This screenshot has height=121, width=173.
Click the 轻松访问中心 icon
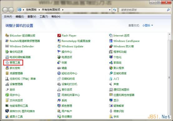[x=59, y=73]
